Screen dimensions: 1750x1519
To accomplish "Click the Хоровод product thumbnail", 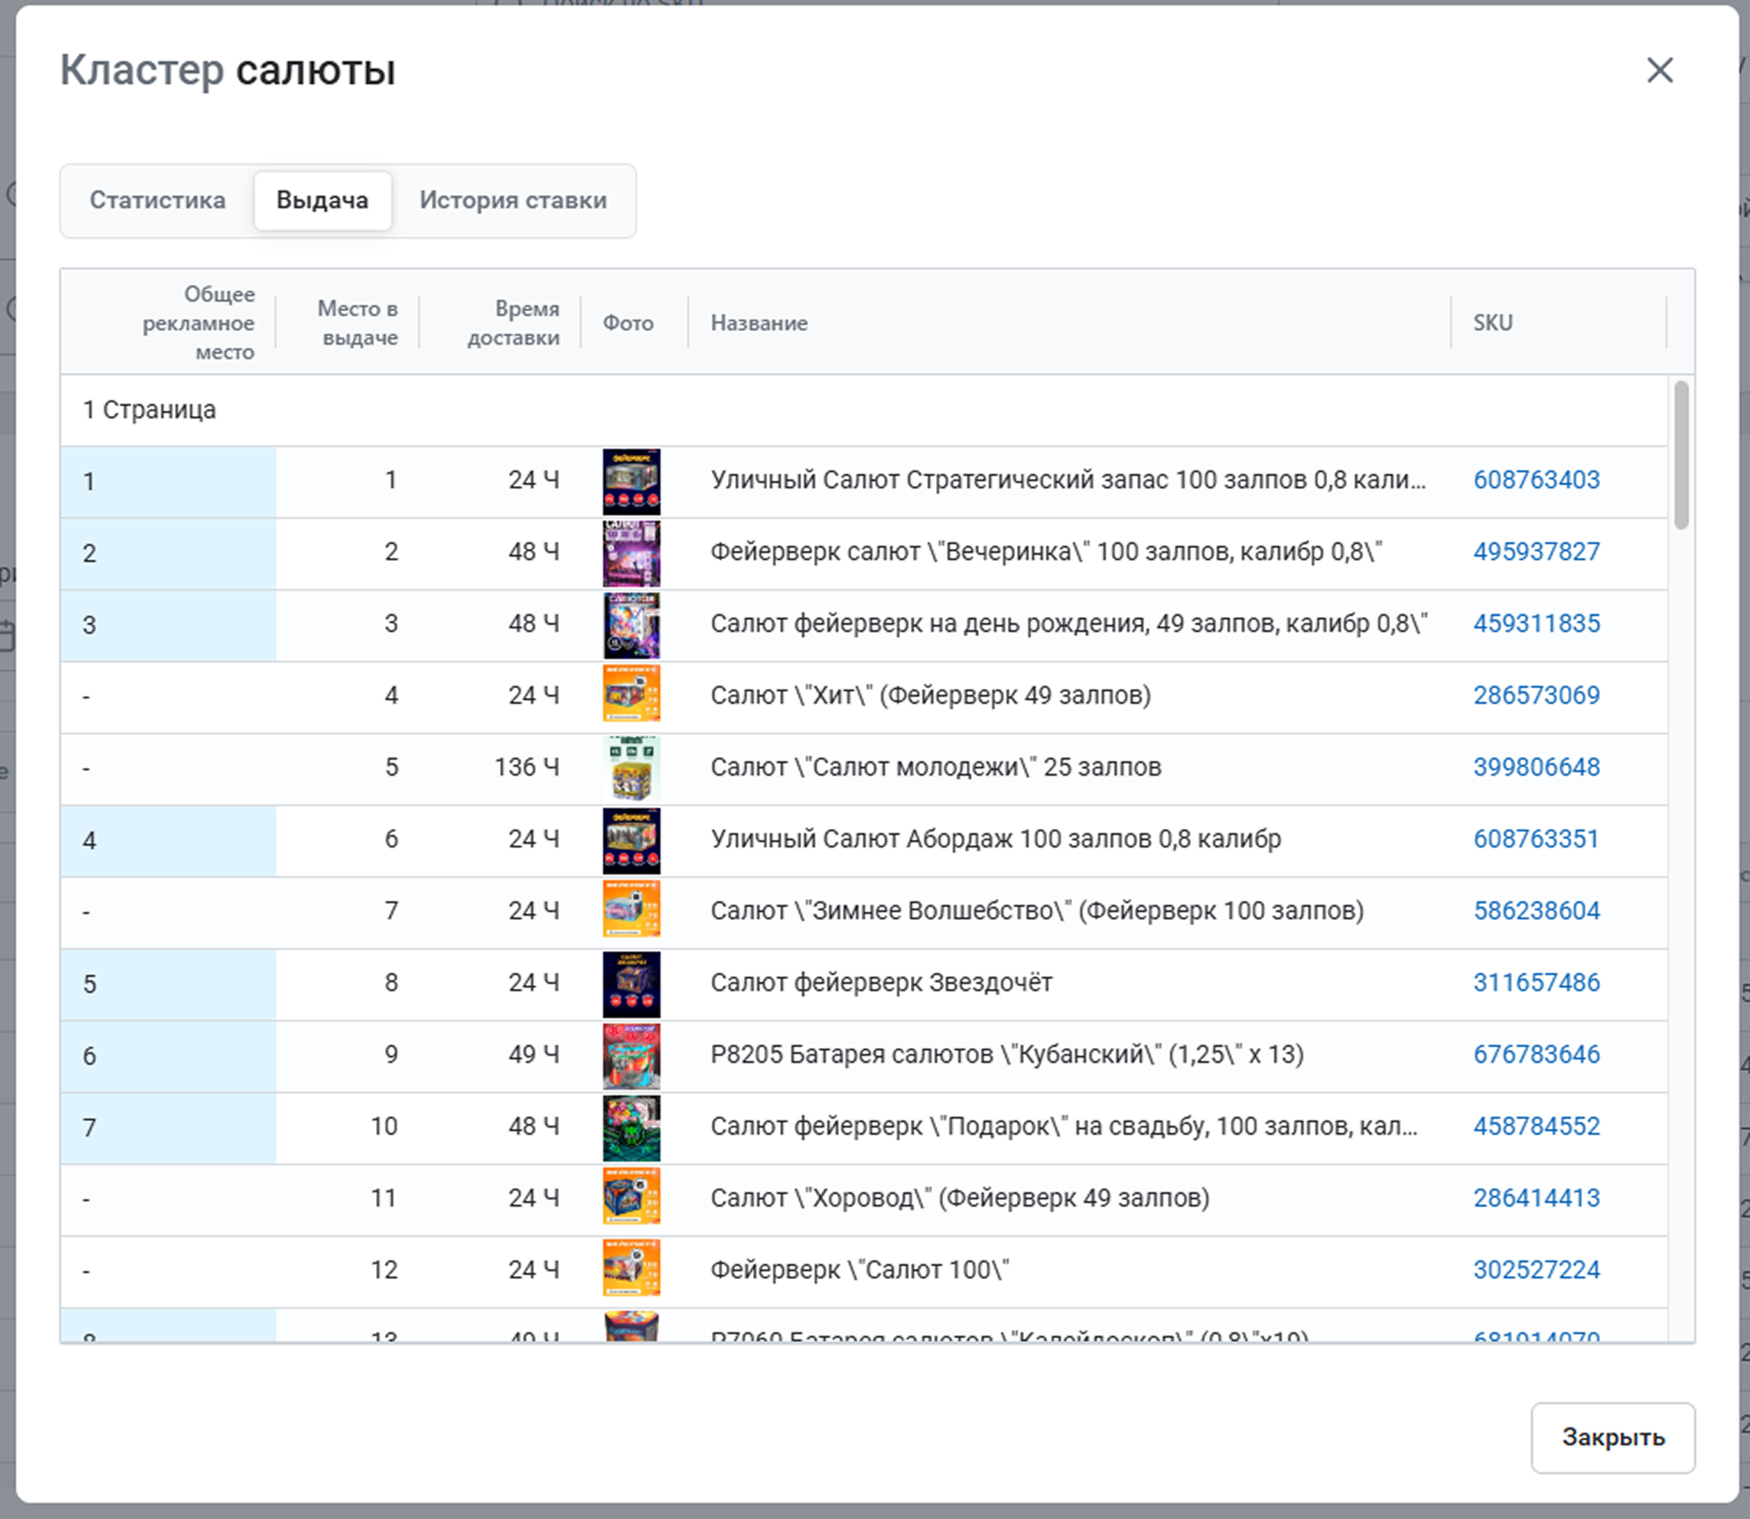I will (631, 1196).
